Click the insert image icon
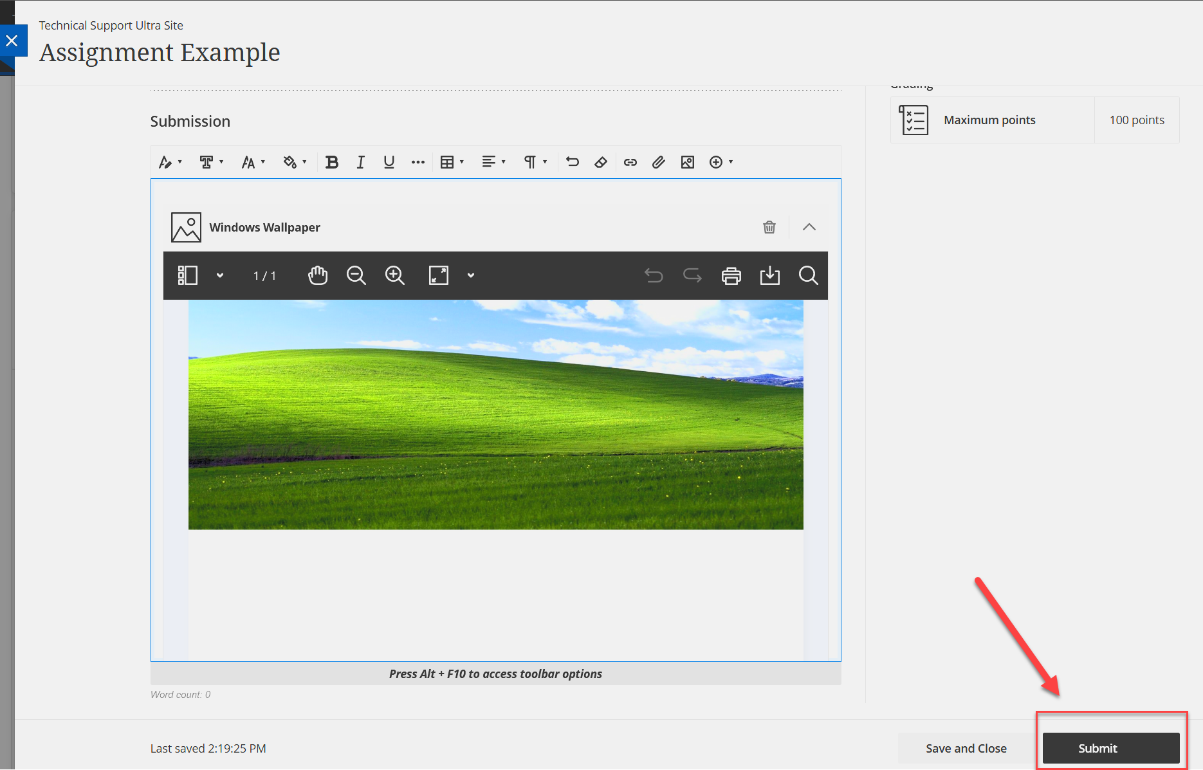1203x770 pixels. click(688, 162)
